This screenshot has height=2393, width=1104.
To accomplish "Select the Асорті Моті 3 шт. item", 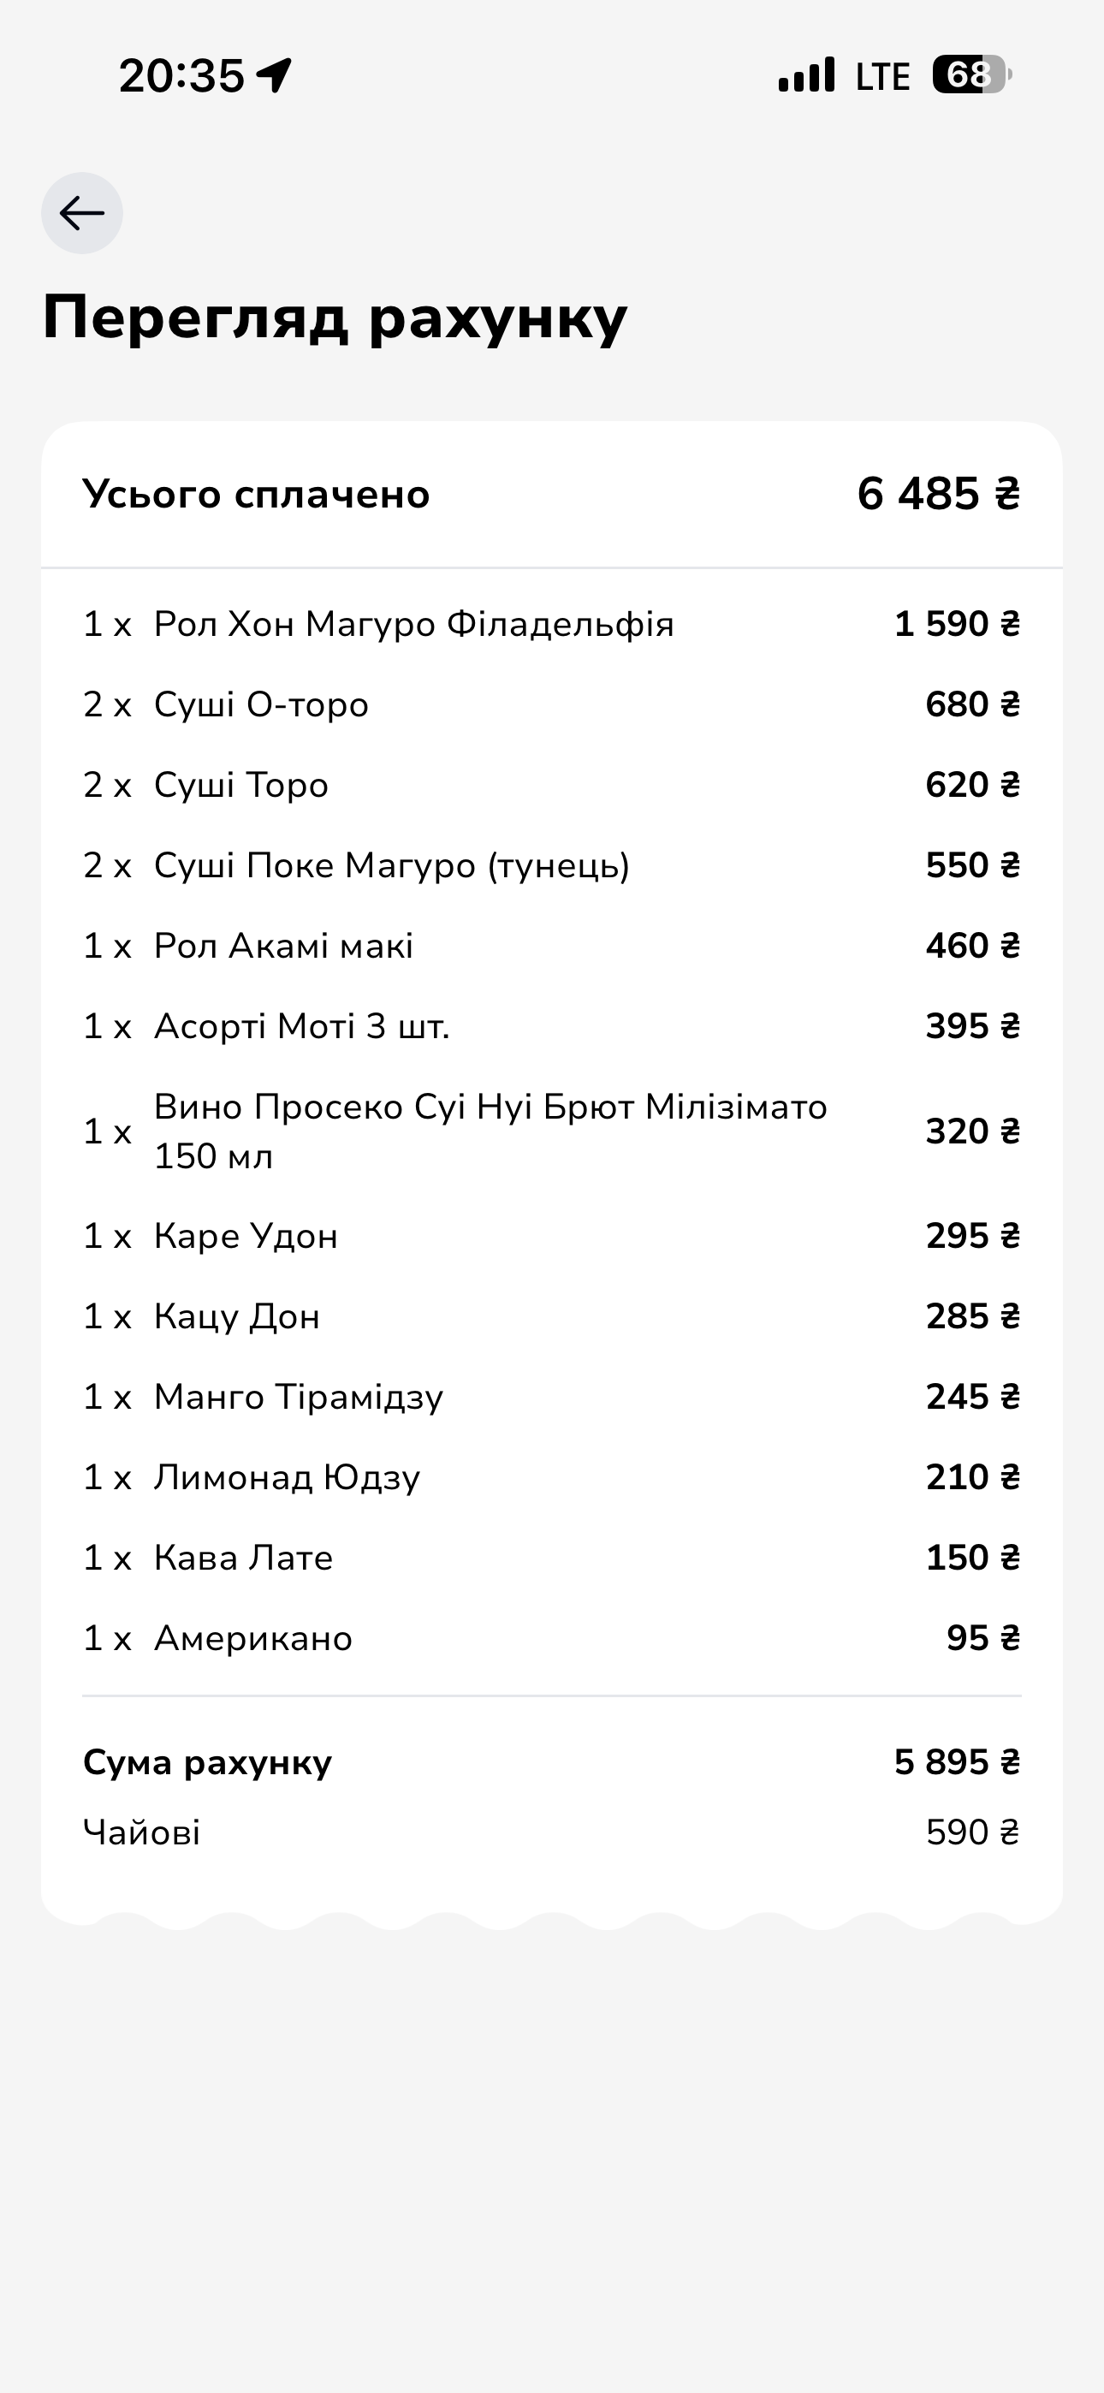I will (552, 1026).
